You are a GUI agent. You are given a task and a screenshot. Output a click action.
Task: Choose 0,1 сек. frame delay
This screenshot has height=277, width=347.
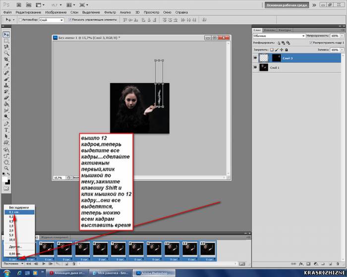[19, 212]
